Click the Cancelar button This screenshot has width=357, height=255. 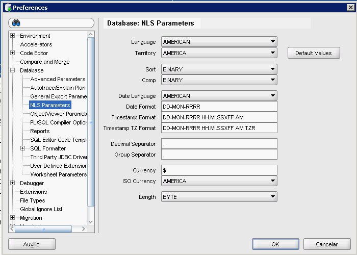click(x=327, y=244)
